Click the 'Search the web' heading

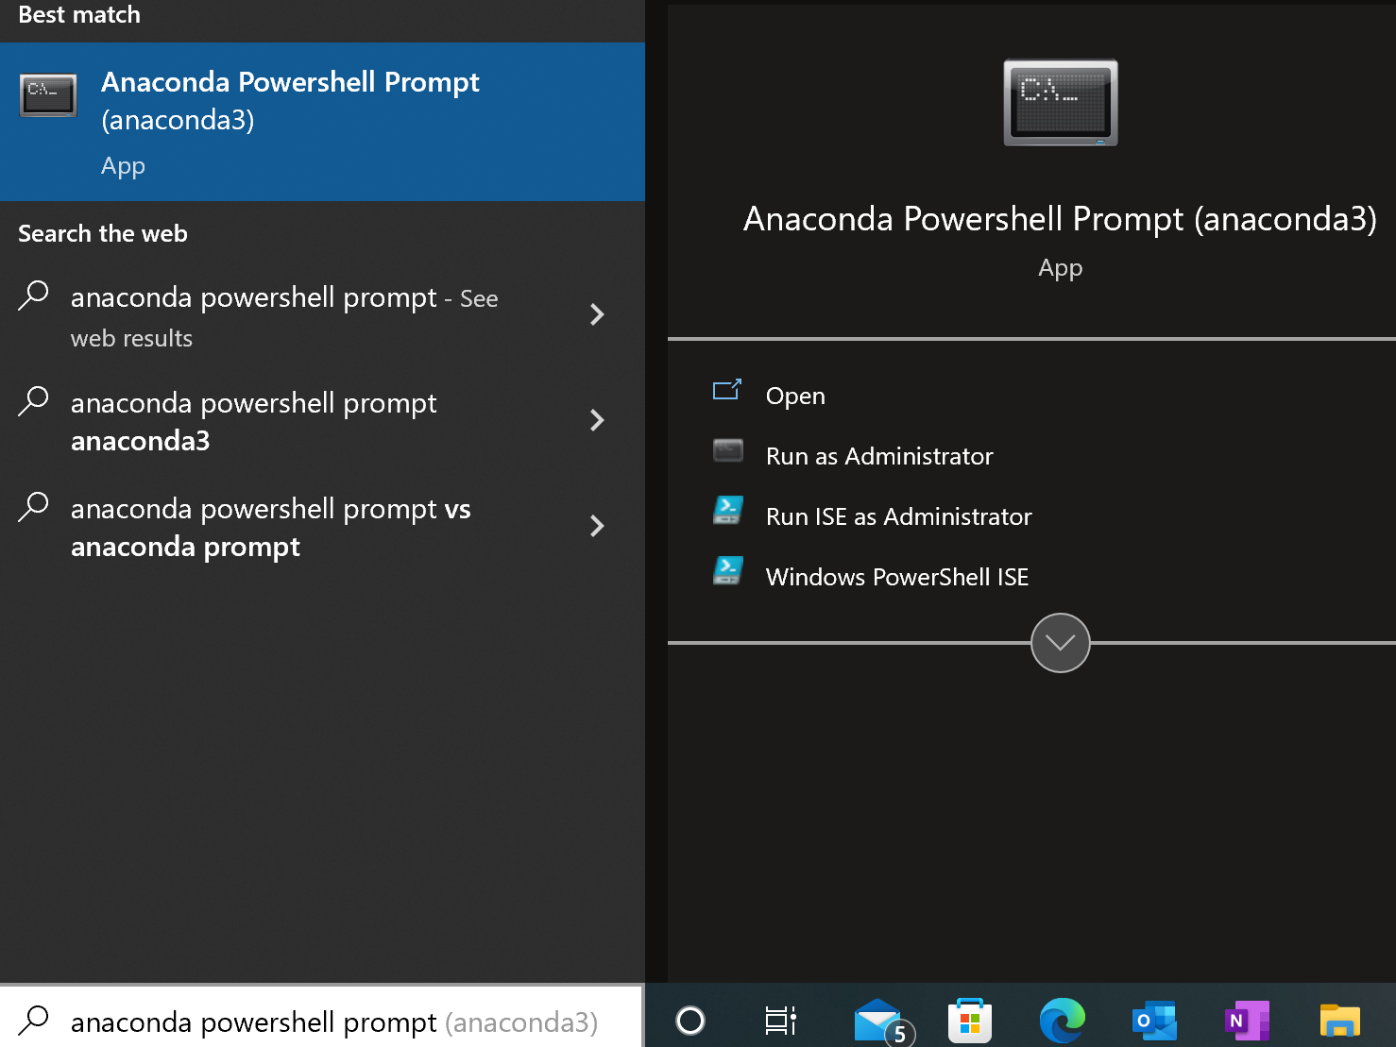point(103,233)
